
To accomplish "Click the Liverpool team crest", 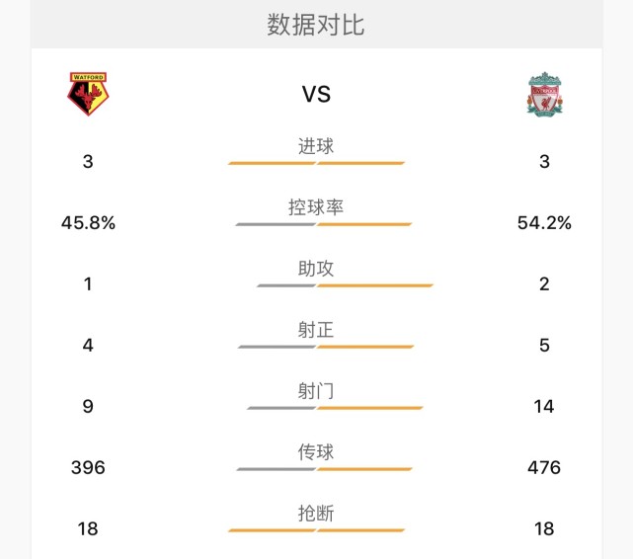I will [x=544, y=95].
